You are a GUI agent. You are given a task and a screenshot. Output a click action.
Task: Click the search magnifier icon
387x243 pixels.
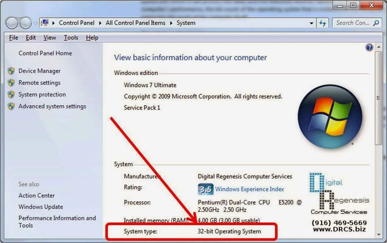pyautogui.click(x=376, y=23)
